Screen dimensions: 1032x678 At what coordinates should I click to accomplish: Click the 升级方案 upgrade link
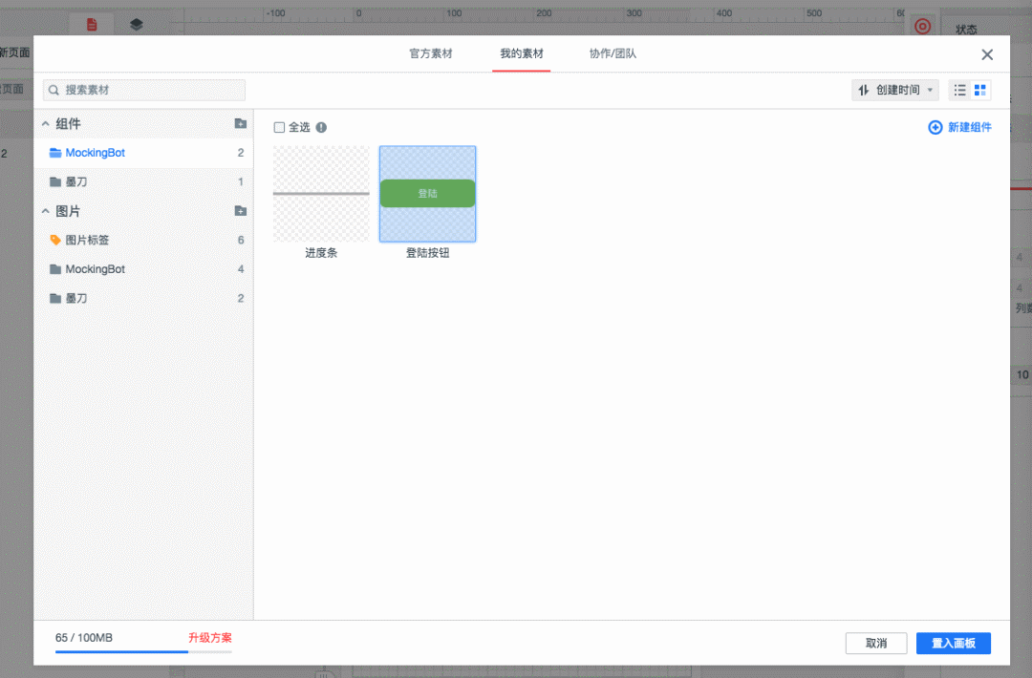pos(210,637)
